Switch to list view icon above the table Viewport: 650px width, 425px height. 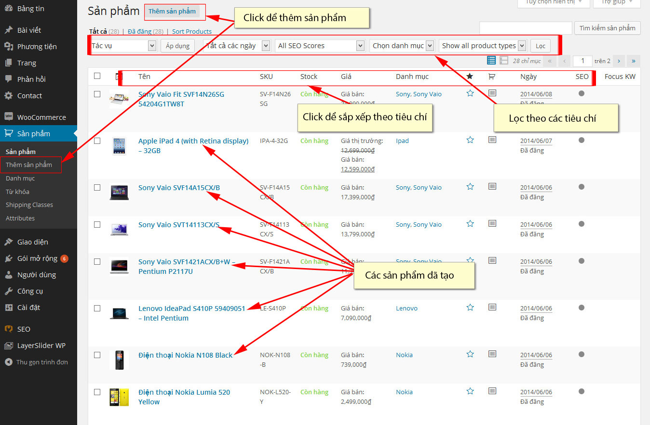click(491, 61)
